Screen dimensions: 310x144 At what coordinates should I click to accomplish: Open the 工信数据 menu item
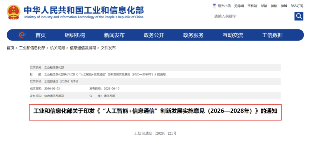tap(272, 35)
